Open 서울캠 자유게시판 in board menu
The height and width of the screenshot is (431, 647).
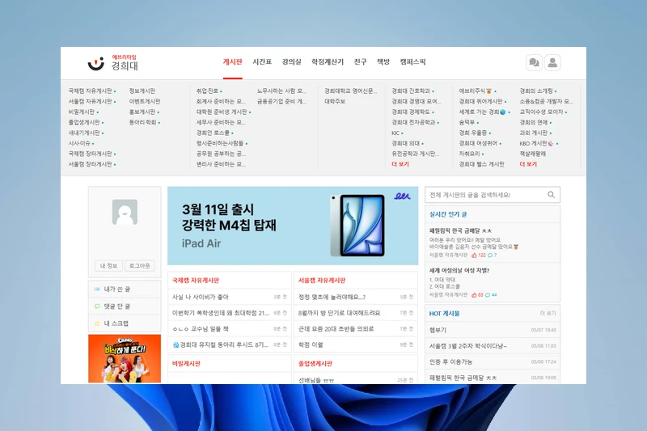(x=90, y=101)
